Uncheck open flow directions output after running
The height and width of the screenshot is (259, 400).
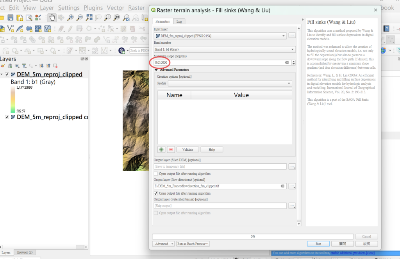156,193
